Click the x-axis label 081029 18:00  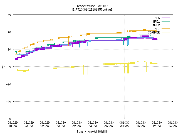tap(13, 125)
